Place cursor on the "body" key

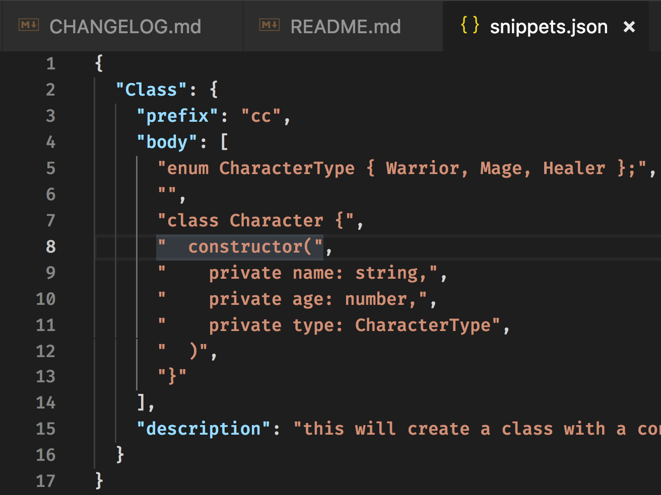pyautogui.click(x=167, y=142)
